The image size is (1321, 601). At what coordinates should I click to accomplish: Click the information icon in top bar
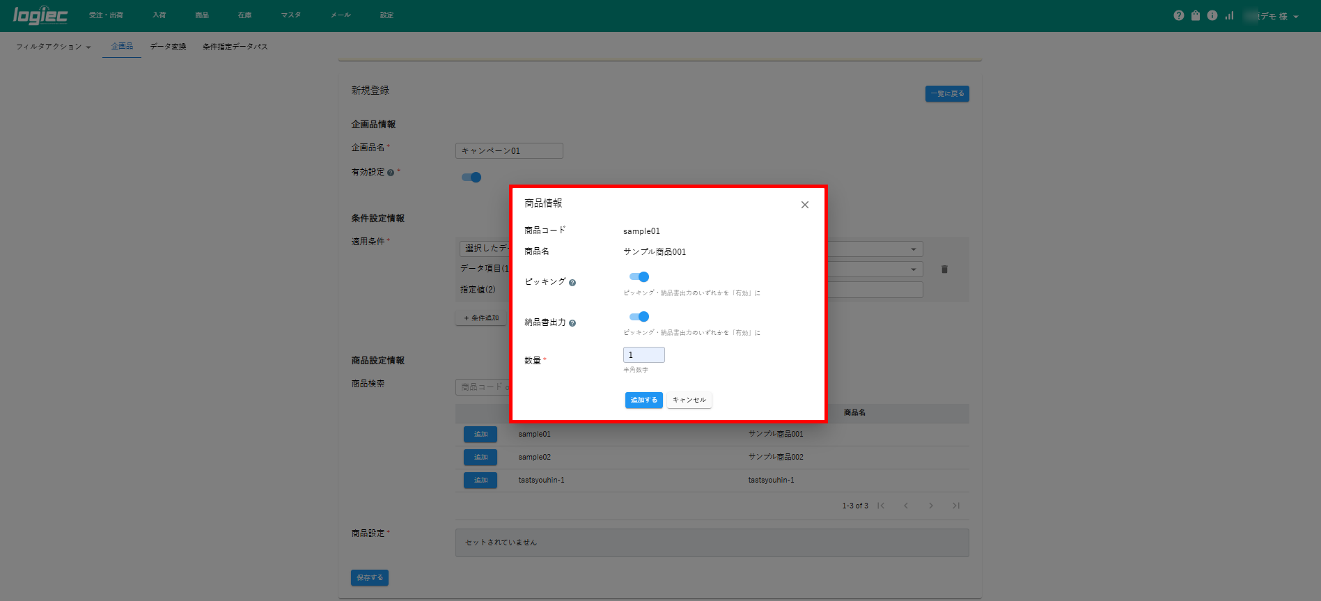click(1212, 15)
